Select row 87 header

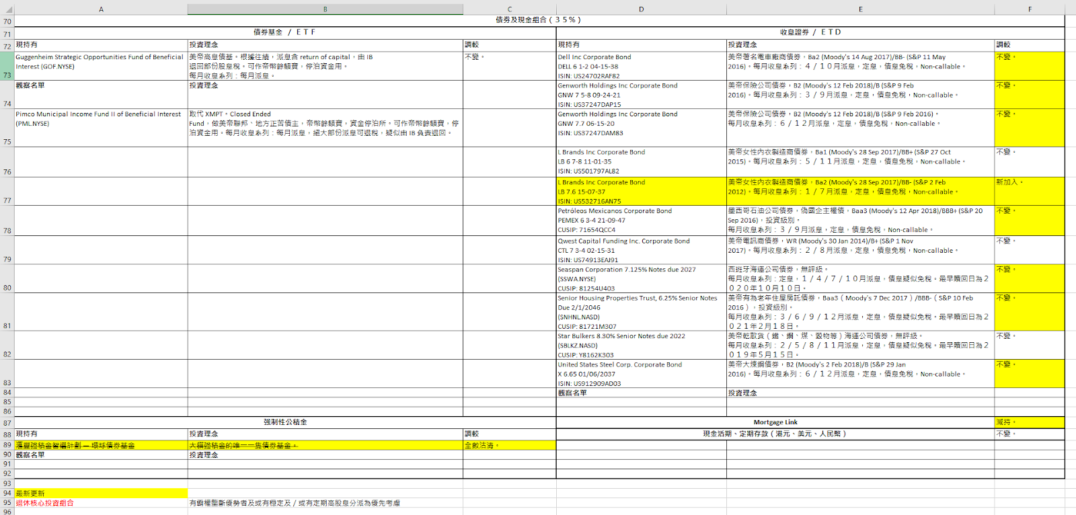point(7,423)
